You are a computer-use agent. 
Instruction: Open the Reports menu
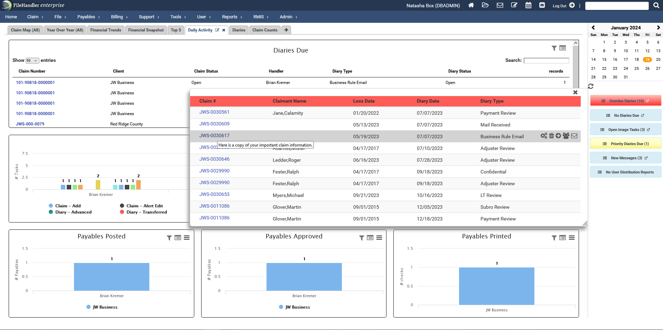(x=230, y=17)
